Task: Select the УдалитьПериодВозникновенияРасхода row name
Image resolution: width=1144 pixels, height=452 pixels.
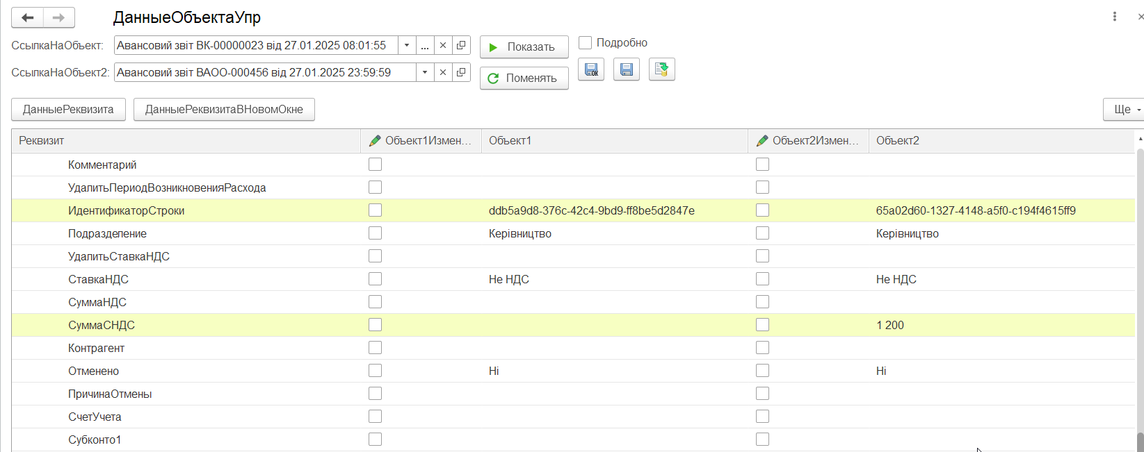Action: (x=167, y=187)
